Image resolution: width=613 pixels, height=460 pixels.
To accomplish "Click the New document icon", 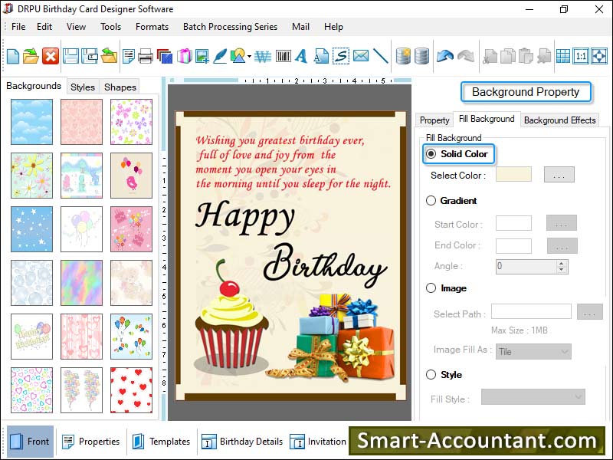I will pyautogui.click(x=13, y=56).
